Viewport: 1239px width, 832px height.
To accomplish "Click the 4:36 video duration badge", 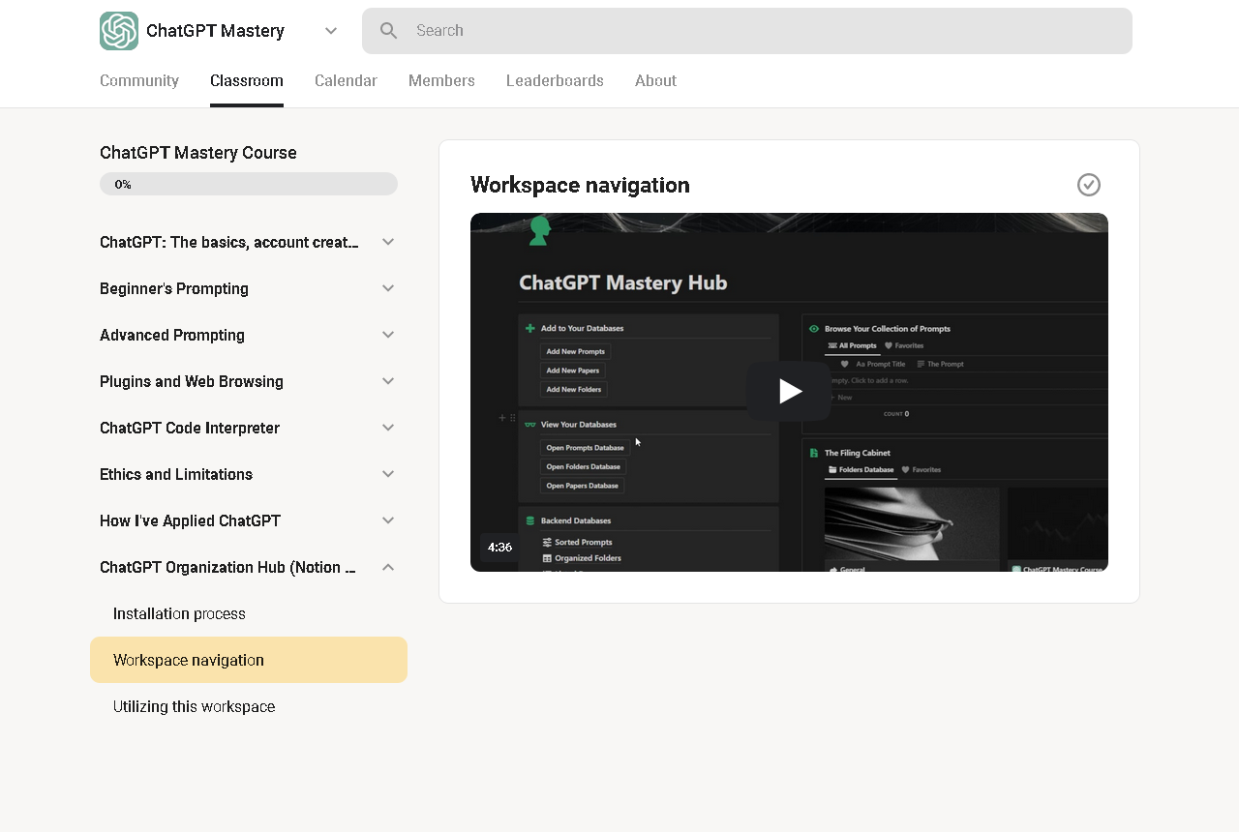I will (499, 548).
